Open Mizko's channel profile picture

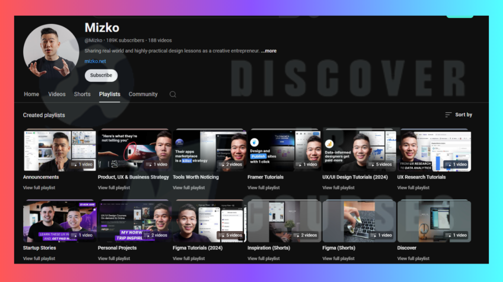click(x=51, y=51)
